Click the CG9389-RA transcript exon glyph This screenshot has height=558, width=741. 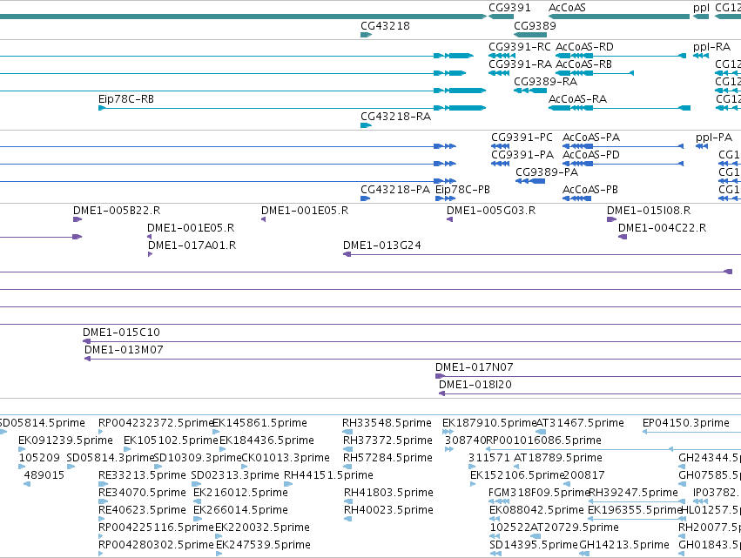tap(530, 91)
